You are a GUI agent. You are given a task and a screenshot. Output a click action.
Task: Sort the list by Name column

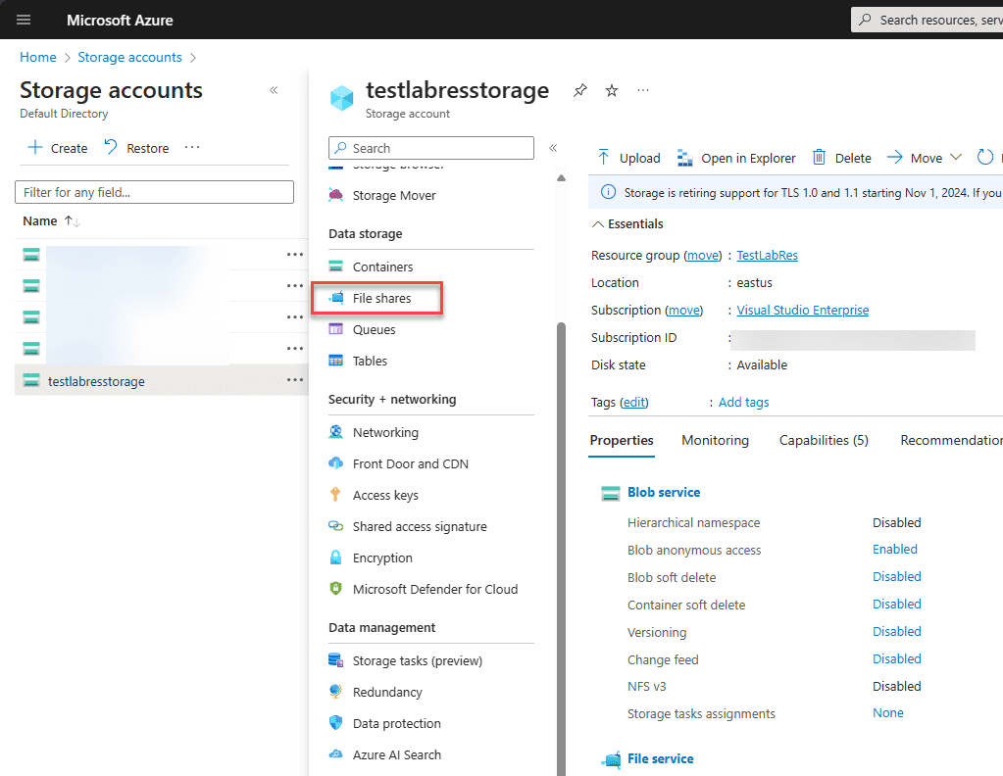tap(51, 221)
